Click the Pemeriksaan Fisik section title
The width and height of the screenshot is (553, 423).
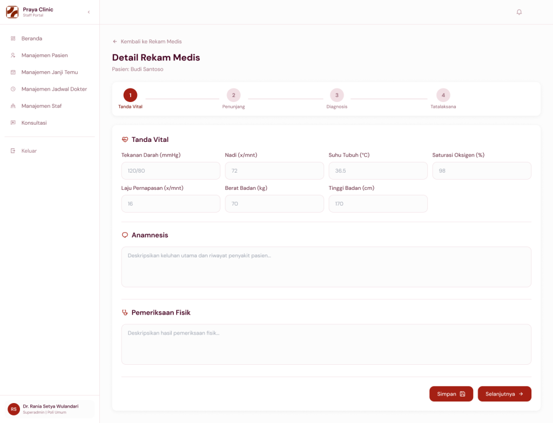[161, 313]
